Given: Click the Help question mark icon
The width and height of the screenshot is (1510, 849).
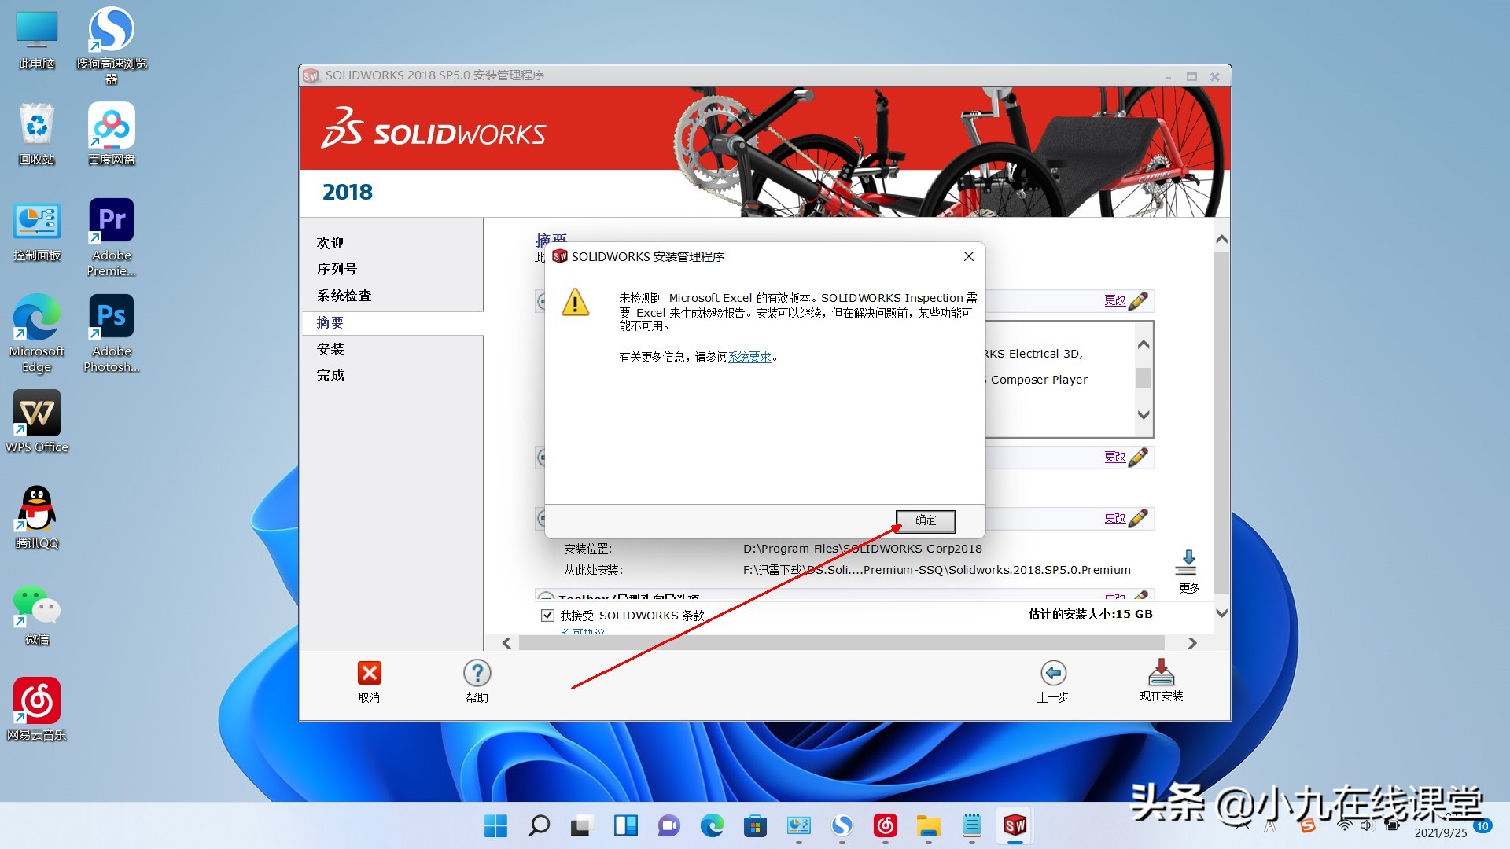Looking at the screenshot, I should point(477,673).
